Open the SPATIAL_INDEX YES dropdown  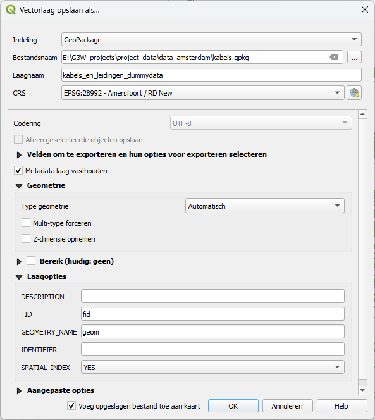(212, 367)
